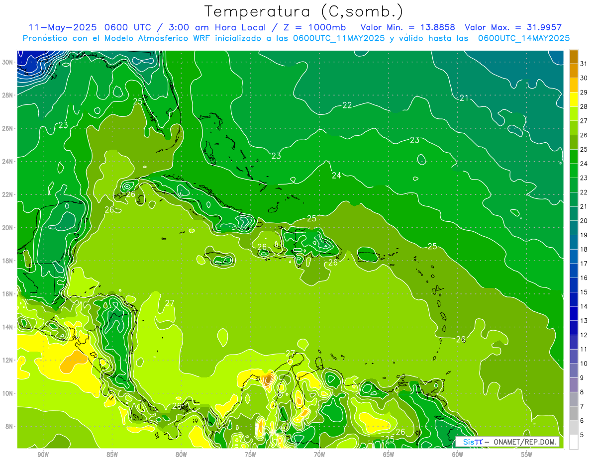Viewport: 597px width, 461px height.
Task: Click the dark orange top band of the color legend
Action: point(574,57)
